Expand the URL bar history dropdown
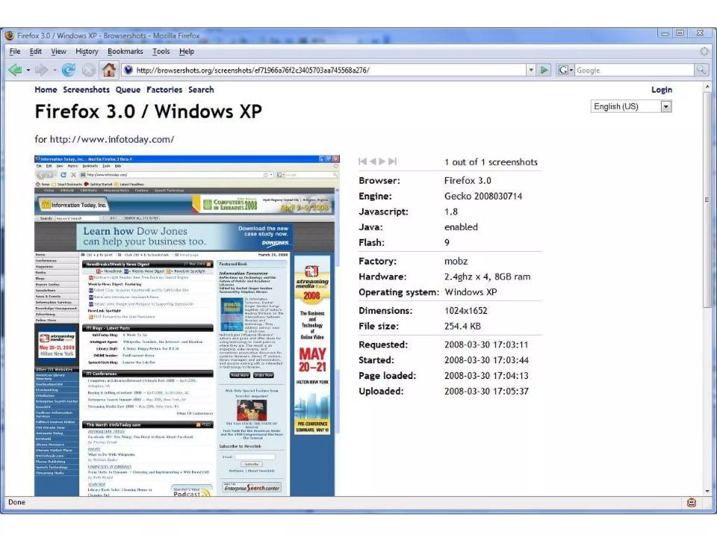 click(531, 70)
